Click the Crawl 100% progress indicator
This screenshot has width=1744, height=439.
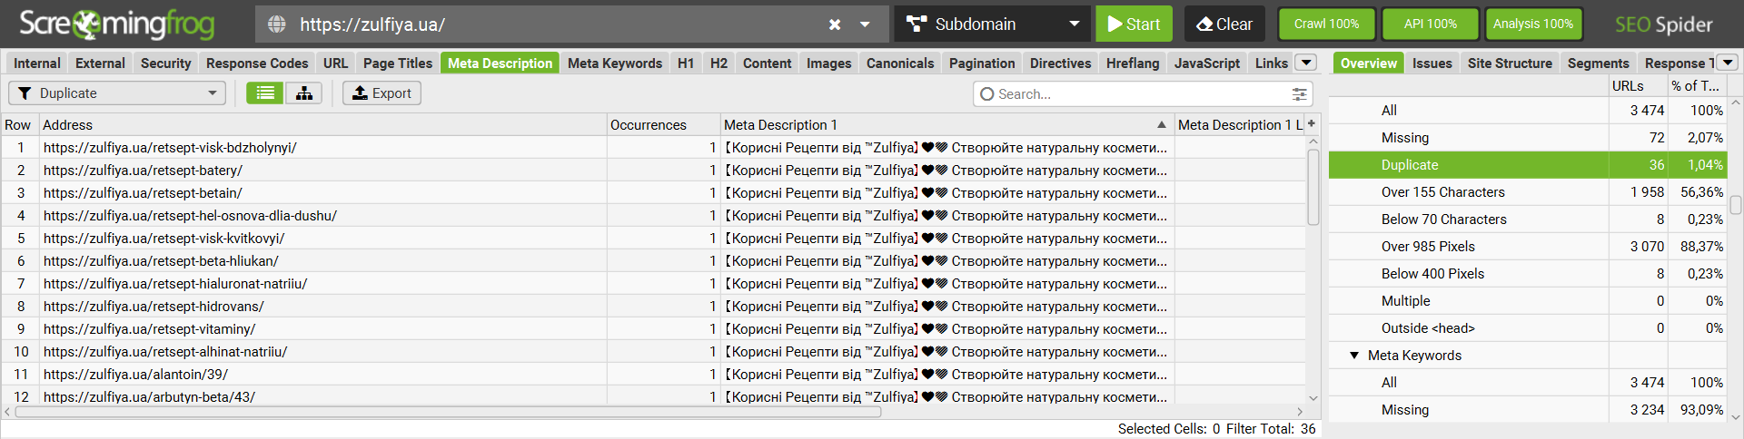1326,24
